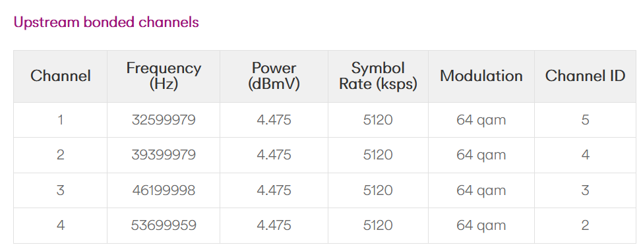This screenshot has height=251, width=641.
Task: Click frequency value 53699959
Action: click(x=164, y=226)
